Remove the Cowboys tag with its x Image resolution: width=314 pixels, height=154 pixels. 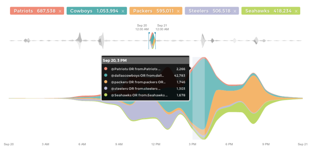(123, 11)
